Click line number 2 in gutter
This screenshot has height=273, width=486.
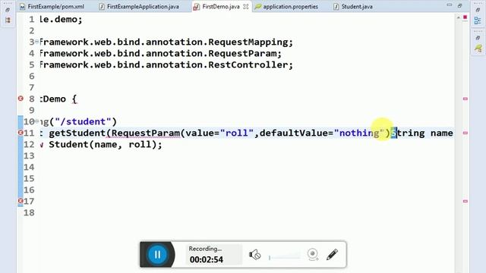[x=32, y=30]
